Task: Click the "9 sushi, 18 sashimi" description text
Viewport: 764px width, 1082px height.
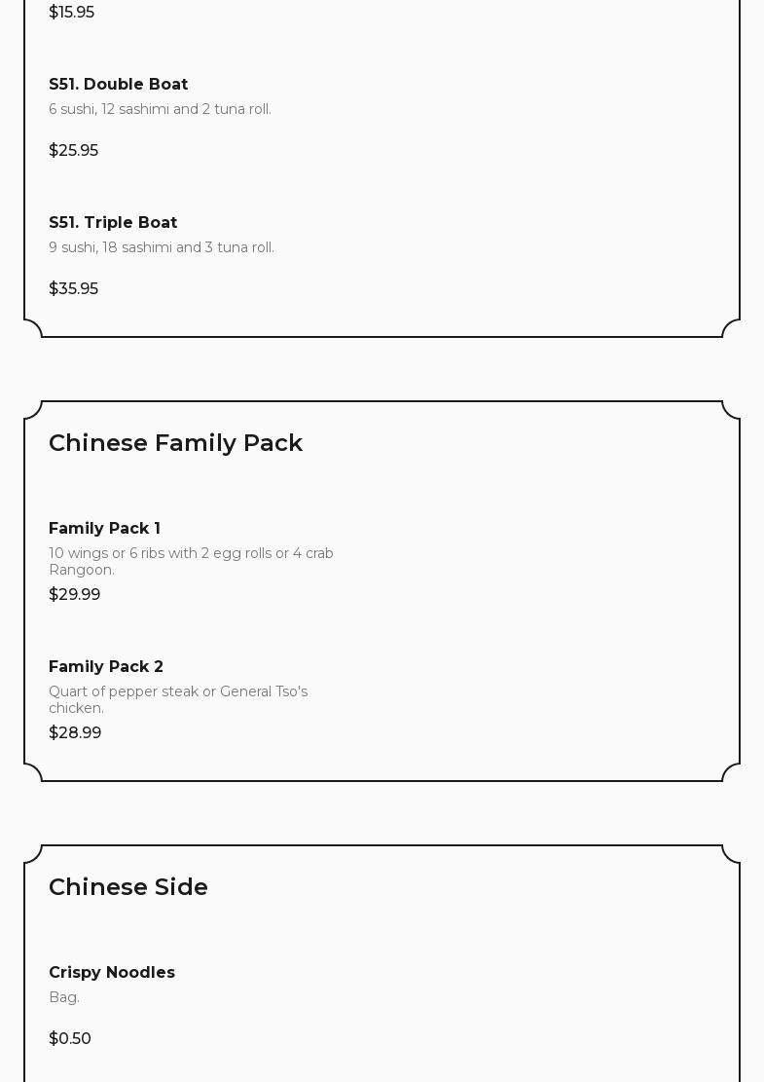Action: [162, 247]
